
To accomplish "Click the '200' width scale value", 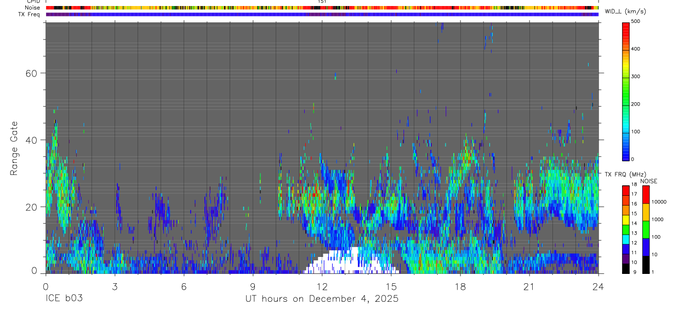I will pos(636,104).
